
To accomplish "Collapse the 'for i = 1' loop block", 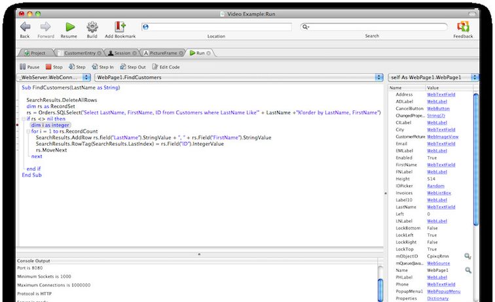I will click(x=27, y=131).
